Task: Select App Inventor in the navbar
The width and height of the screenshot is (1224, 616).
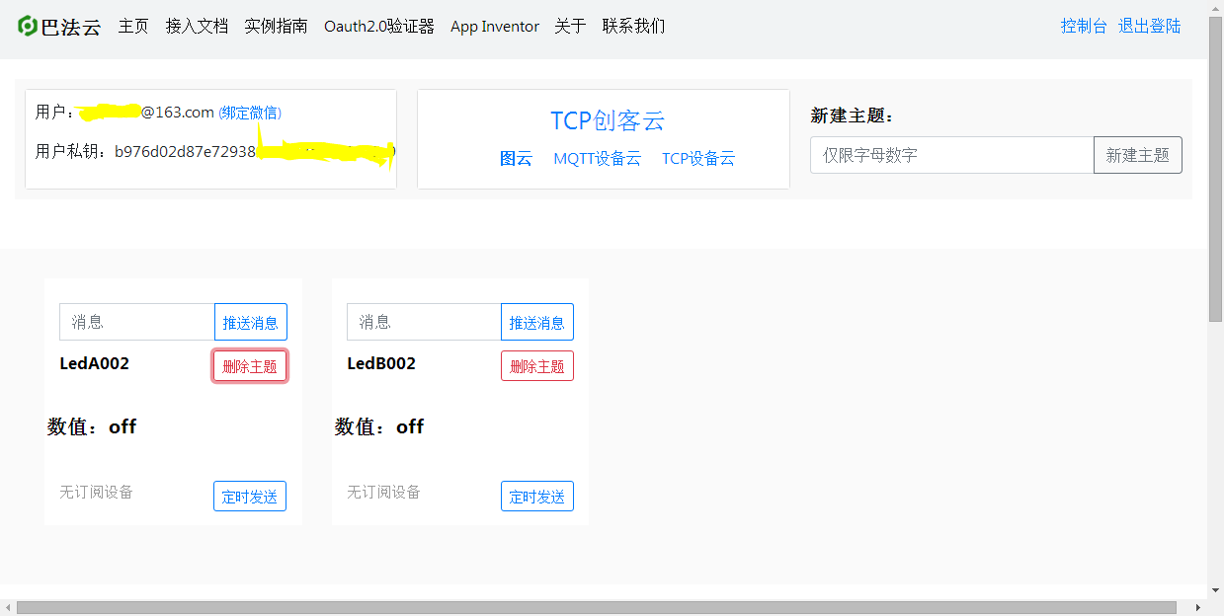Action: point(495,26)
